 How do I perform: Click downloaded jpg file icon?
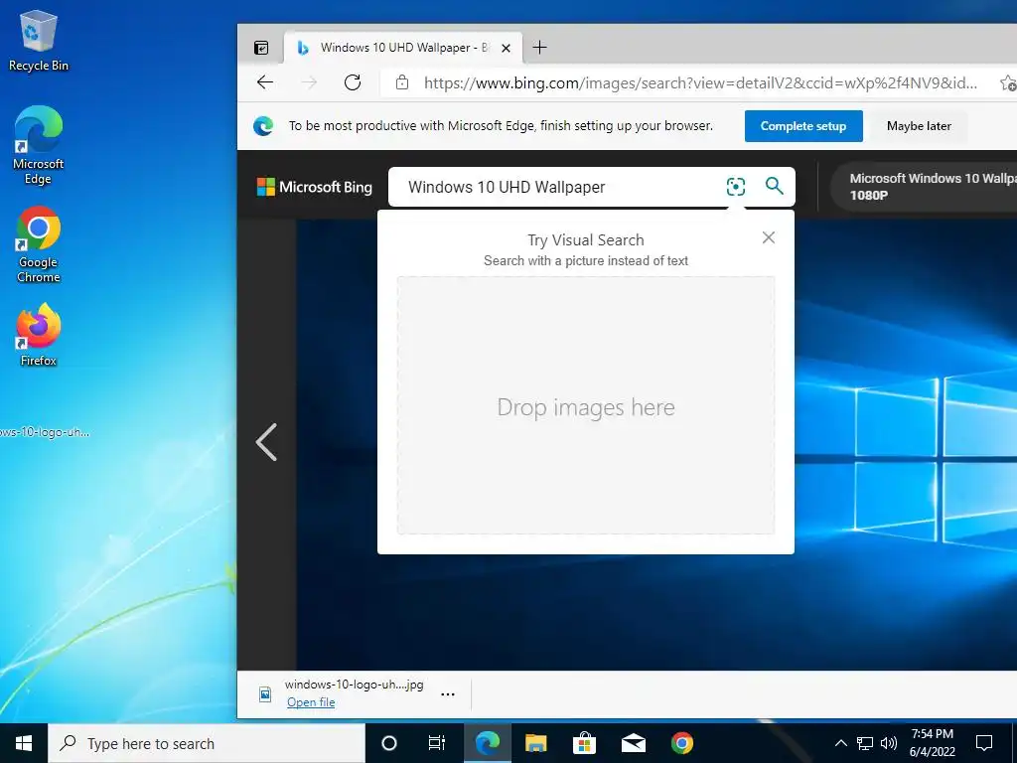pyautogui.click(x=265, y=694)
